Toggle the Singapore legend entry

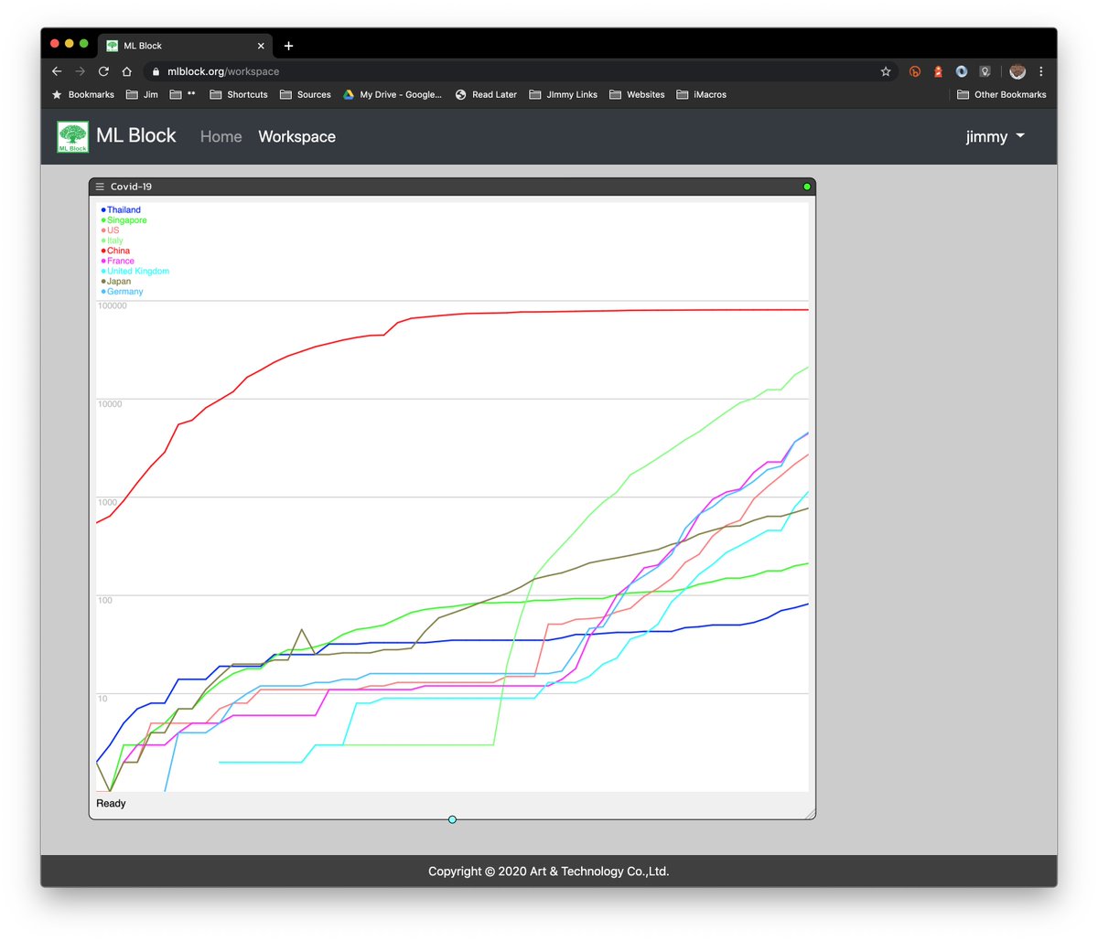tap(124, 220)
